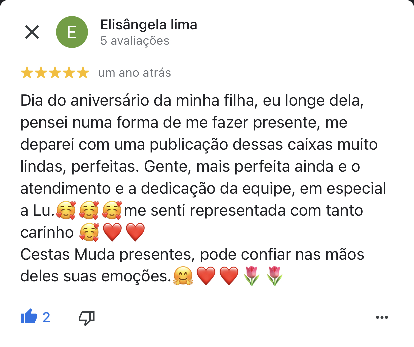Click the red heart right after 'carinho' emoji
Image resolution: width=414 pixels, height=347 pixels.
point(112,232)
